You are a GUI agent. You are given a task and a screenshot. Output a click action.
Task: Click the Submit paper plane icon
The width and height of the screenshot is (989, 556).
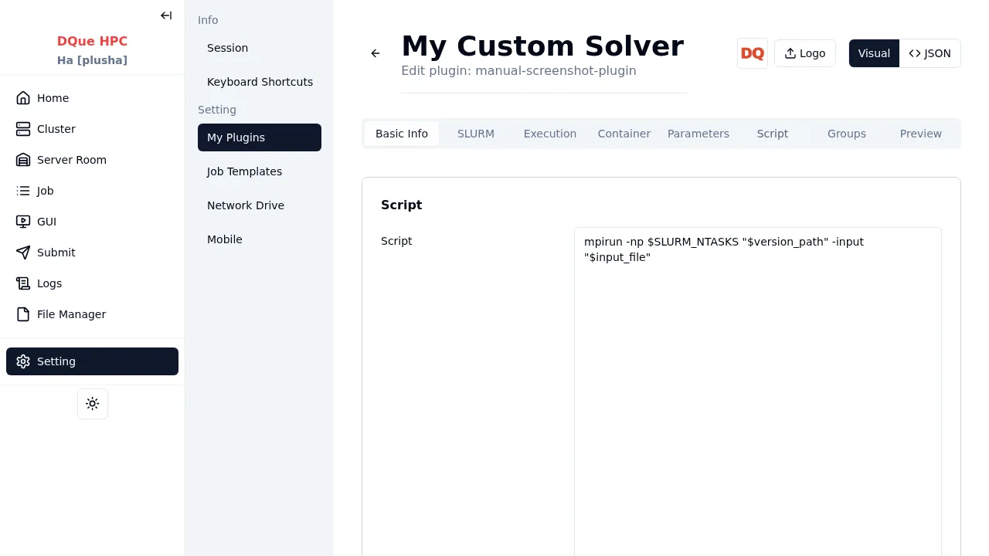coord(23,253)
